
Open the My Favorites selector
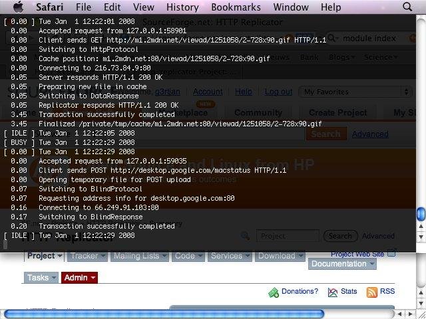click(x=355, y=92)
